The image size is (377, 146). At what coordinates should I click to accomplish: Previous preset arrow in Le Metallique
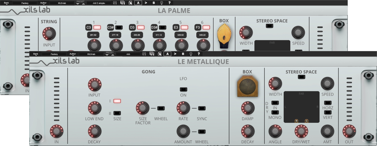point(107,55)
